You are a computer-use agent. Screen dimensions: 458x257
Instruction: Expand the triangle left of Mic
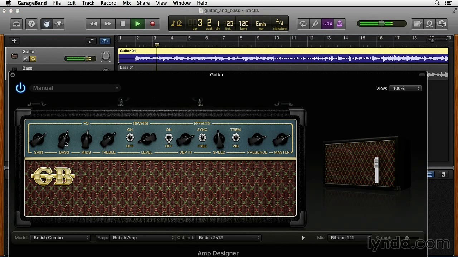(303, 238)
